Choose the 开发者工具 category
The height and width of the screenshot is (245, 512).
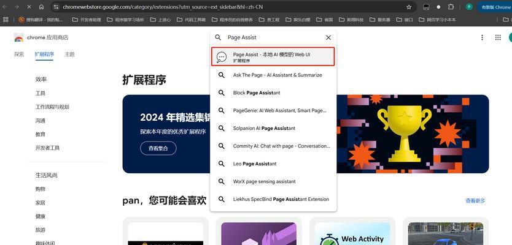click(47, 148)
